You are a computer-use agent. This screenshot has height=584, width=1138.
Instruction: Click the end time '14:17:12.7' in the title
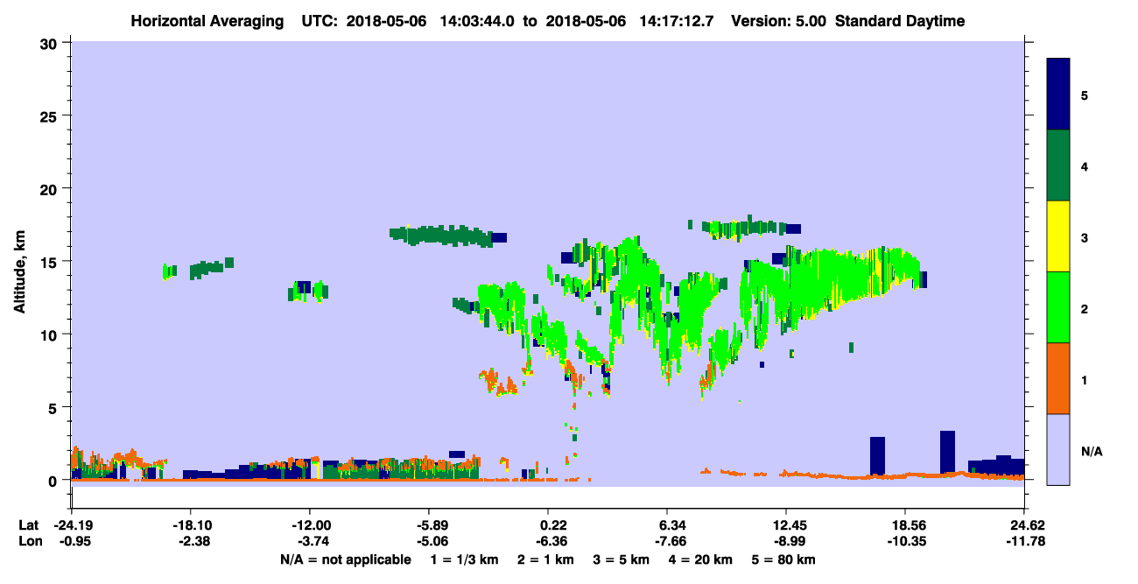678,21
